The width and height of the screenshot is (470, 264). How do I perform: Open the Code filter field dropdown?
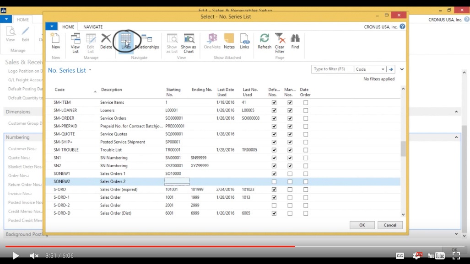[383, 69]
